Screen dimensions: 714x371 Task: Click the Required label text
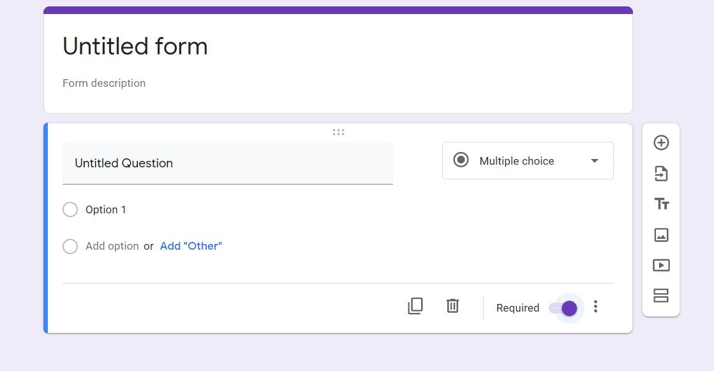point(517,308)
